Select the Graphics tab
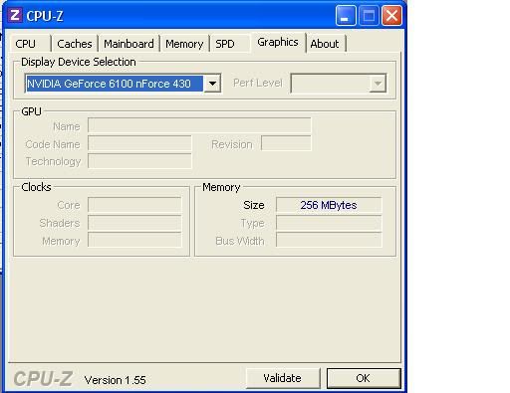The image size is (510, 393). click(278, 43)
